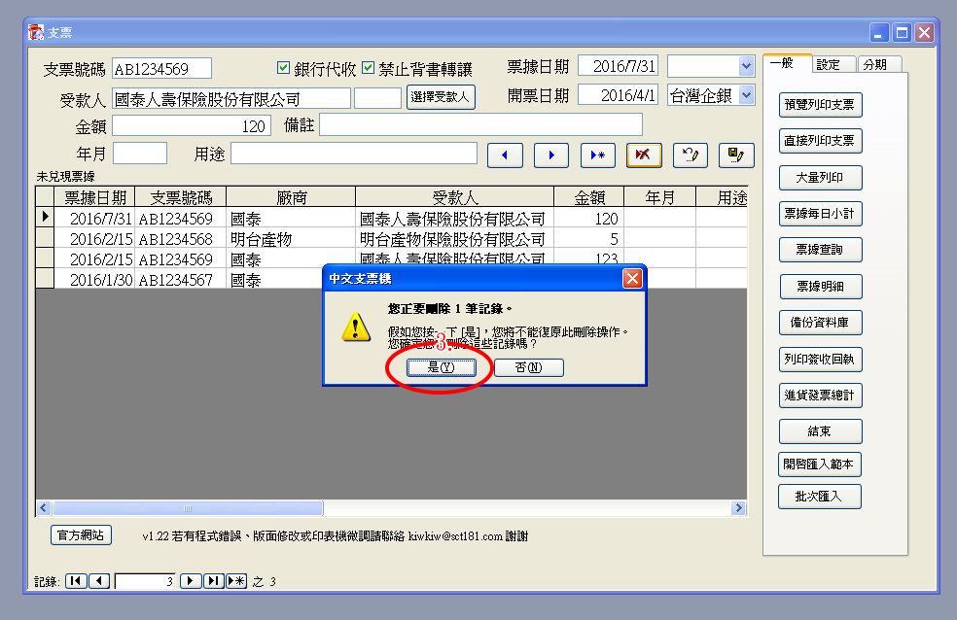Viewport: 957px width, 620px height.
Task: Click 受款人 column header in table
Action: pos(455,197)
